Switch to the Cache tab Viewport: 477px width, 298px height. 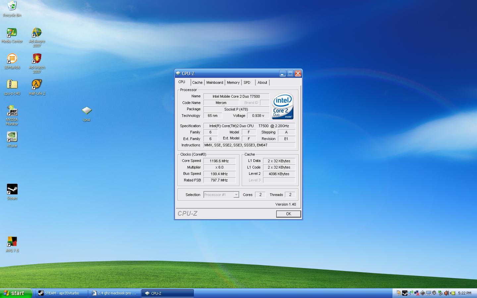pyautogui.click(x=197, y=82)
